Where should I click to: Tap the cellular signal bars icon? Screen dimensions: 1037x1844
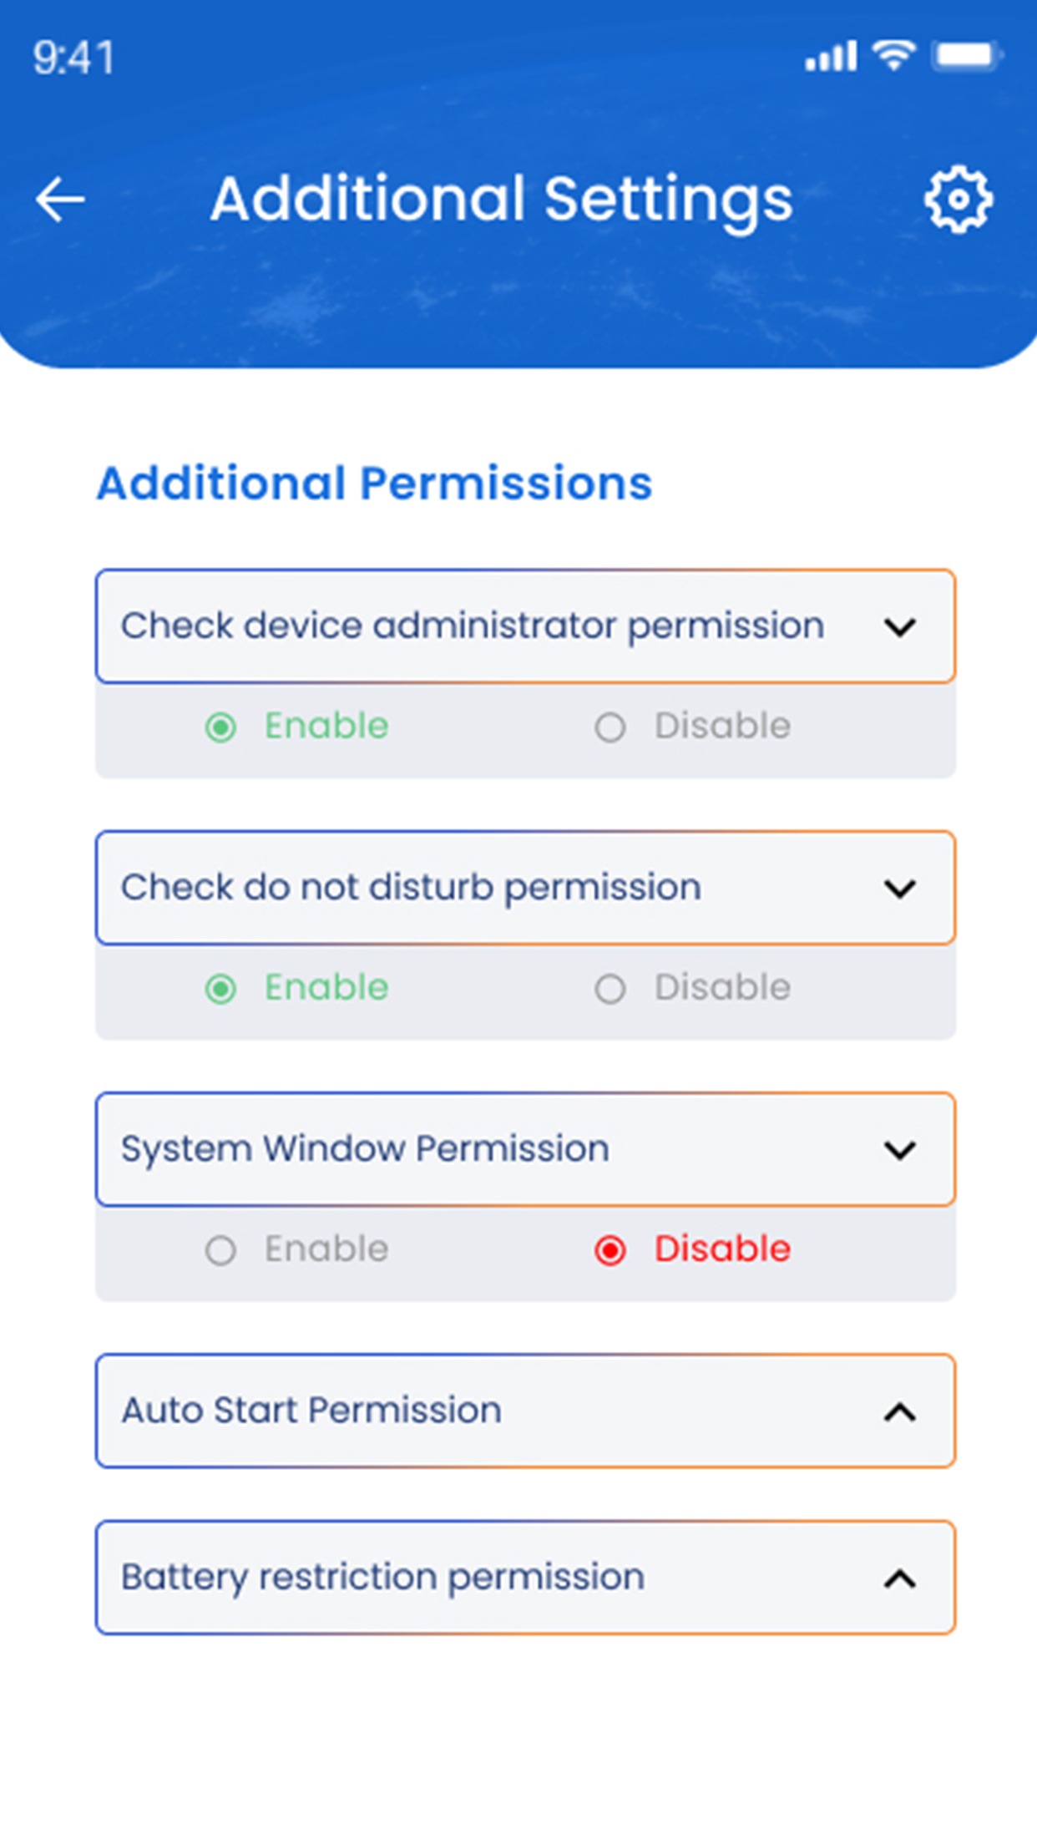[831, 56]
